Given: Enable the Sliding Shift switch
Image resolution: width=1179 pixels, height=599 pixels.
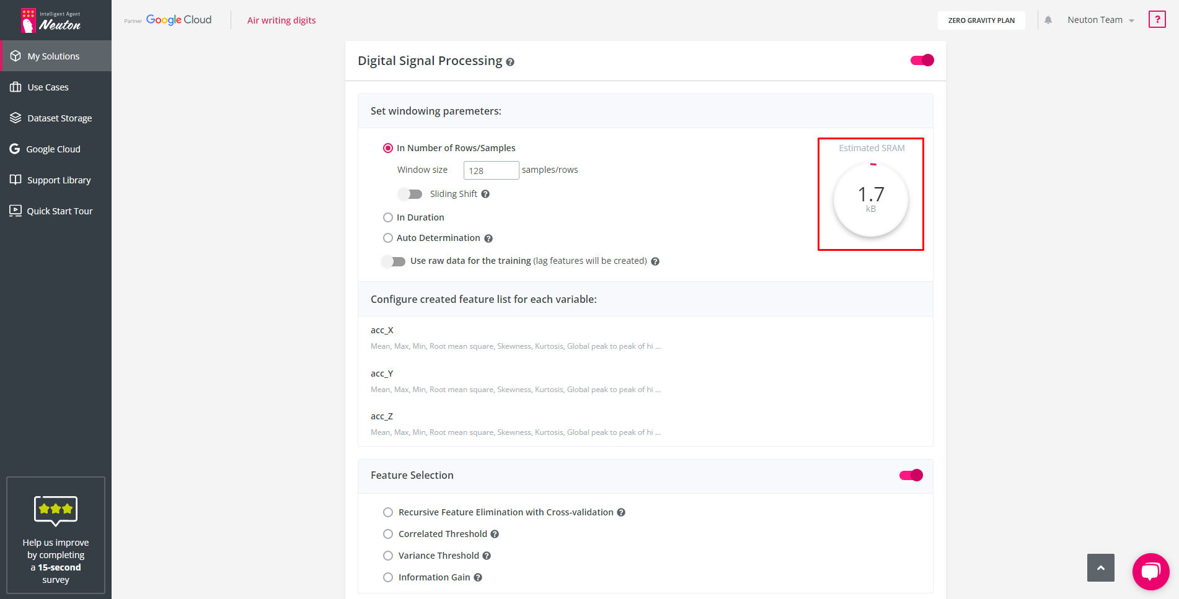Looking at the screenshot, I should pyautogui.click(x=410, y=194).
